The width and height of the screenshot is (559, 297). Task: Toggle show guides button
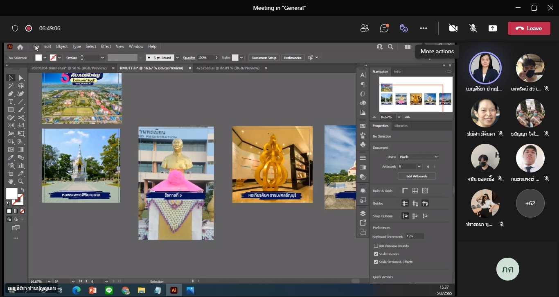pos(405,203)
